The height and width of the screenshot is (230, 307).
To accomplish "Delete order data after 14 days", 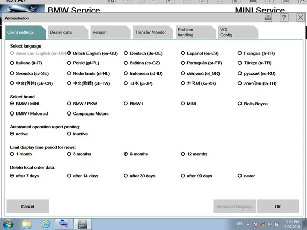I will [x=82, y=176].
